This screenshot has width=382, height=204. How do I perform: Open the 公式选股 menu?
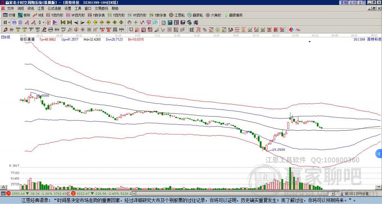tap(54, 9)
